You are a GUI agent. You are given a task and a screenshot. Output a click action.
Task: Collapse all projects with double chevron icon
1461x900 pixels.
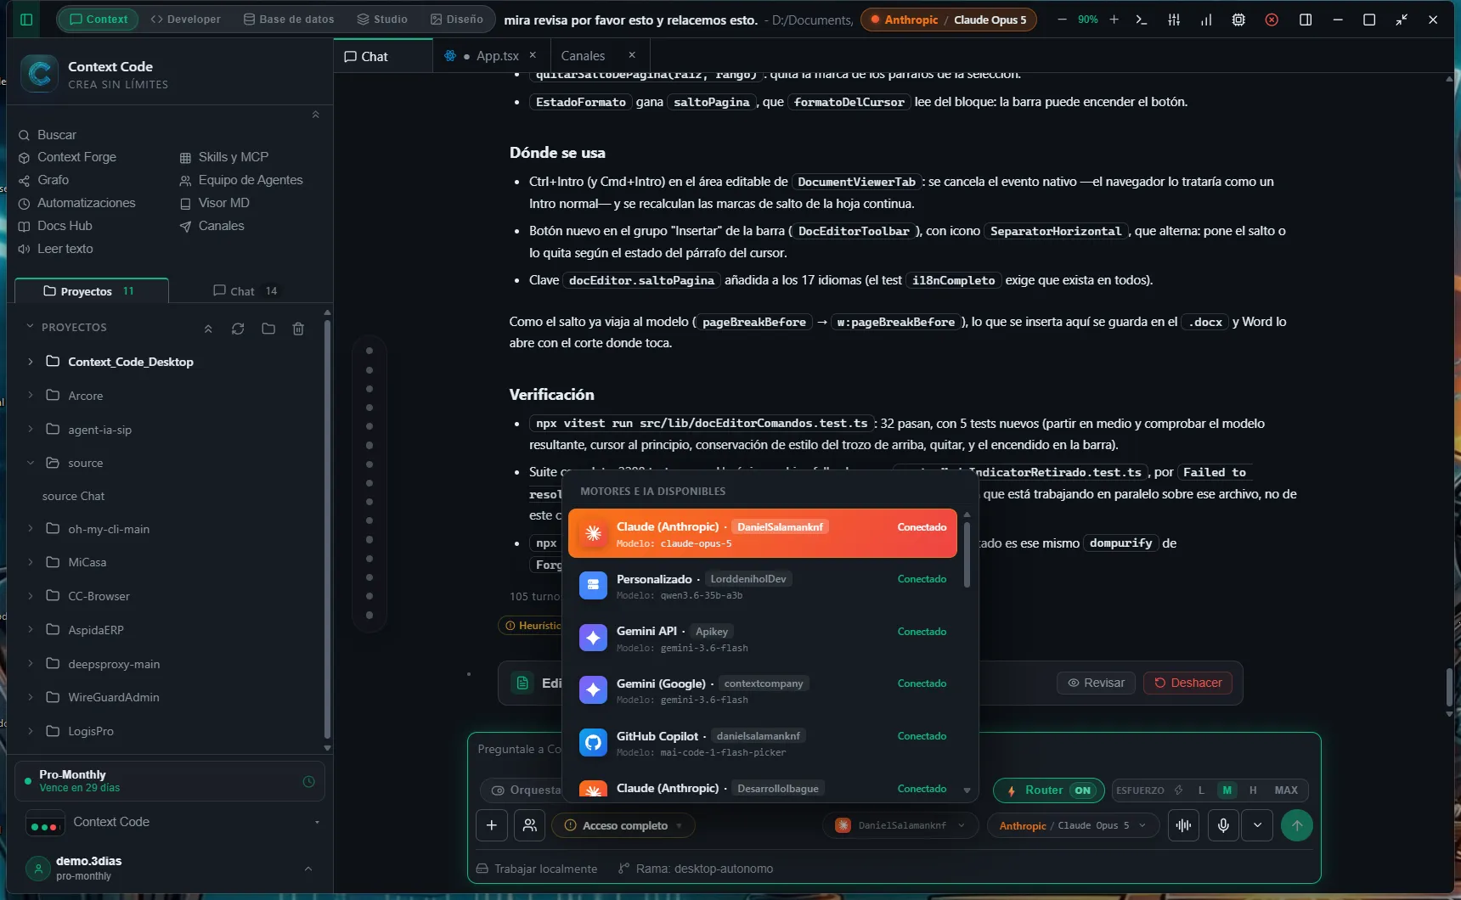pos(208,329)
